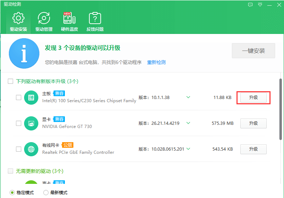The height and width of the screenshot is (198, 284).
Task: Switch to the 驱动管理 tab
Action: pyautogui.click(x=44, y=22)
